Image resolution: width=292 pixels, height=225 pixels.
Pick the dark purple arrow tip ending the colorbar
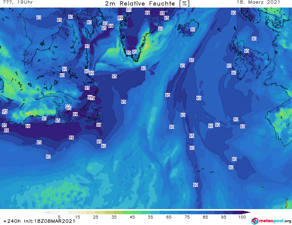pyautogui.click(x=246, y=212)
